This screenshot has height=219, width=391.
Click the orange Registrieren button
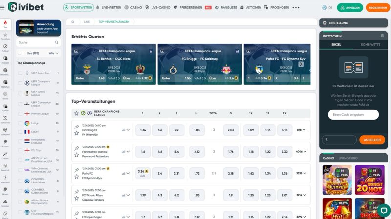tap(377, 8)
